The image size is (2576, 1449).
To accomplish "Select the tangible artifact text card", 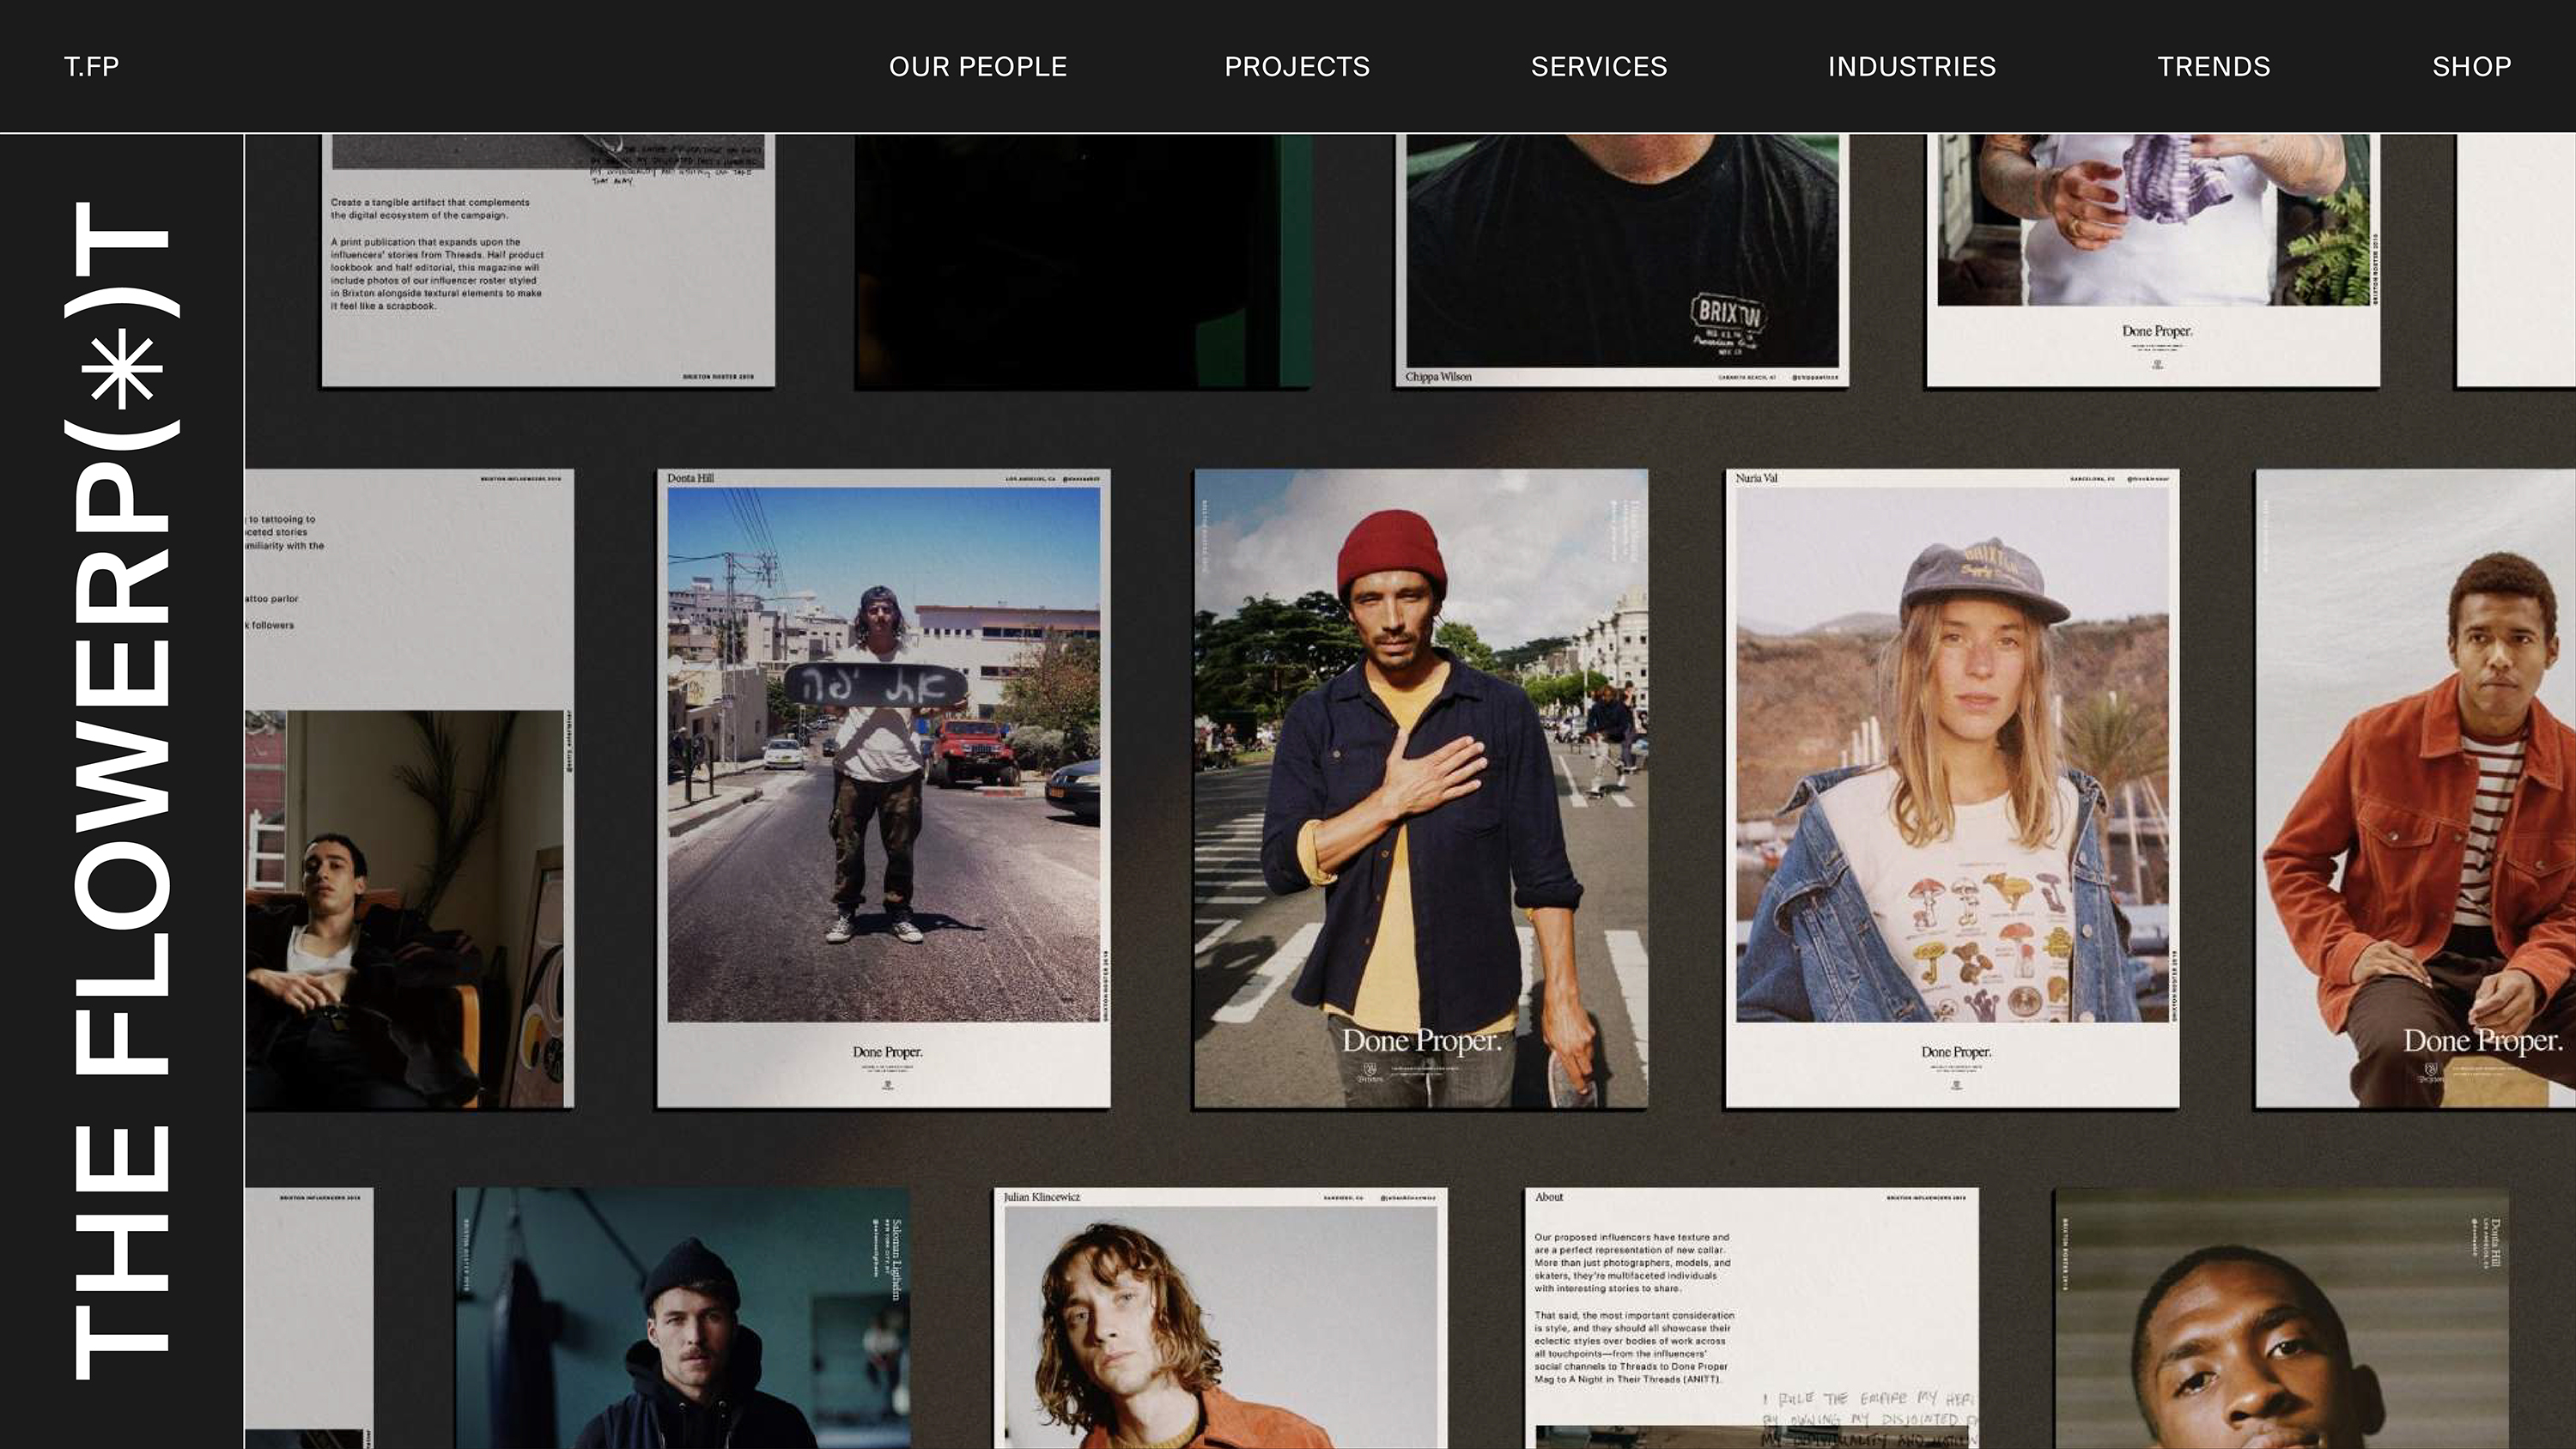I will (548, 260).
